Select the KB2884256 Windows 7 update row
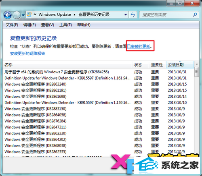This screenshot has height=176, width=202. click(x=98, y=72)
